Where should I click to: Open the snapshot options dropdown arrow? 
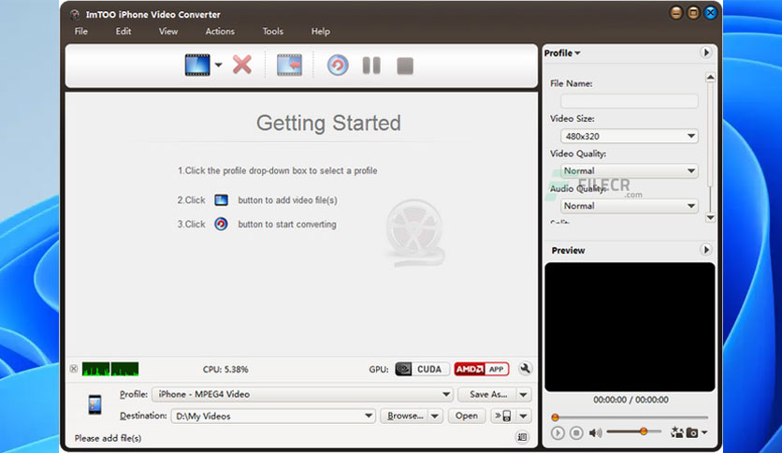tap(704, 432)
